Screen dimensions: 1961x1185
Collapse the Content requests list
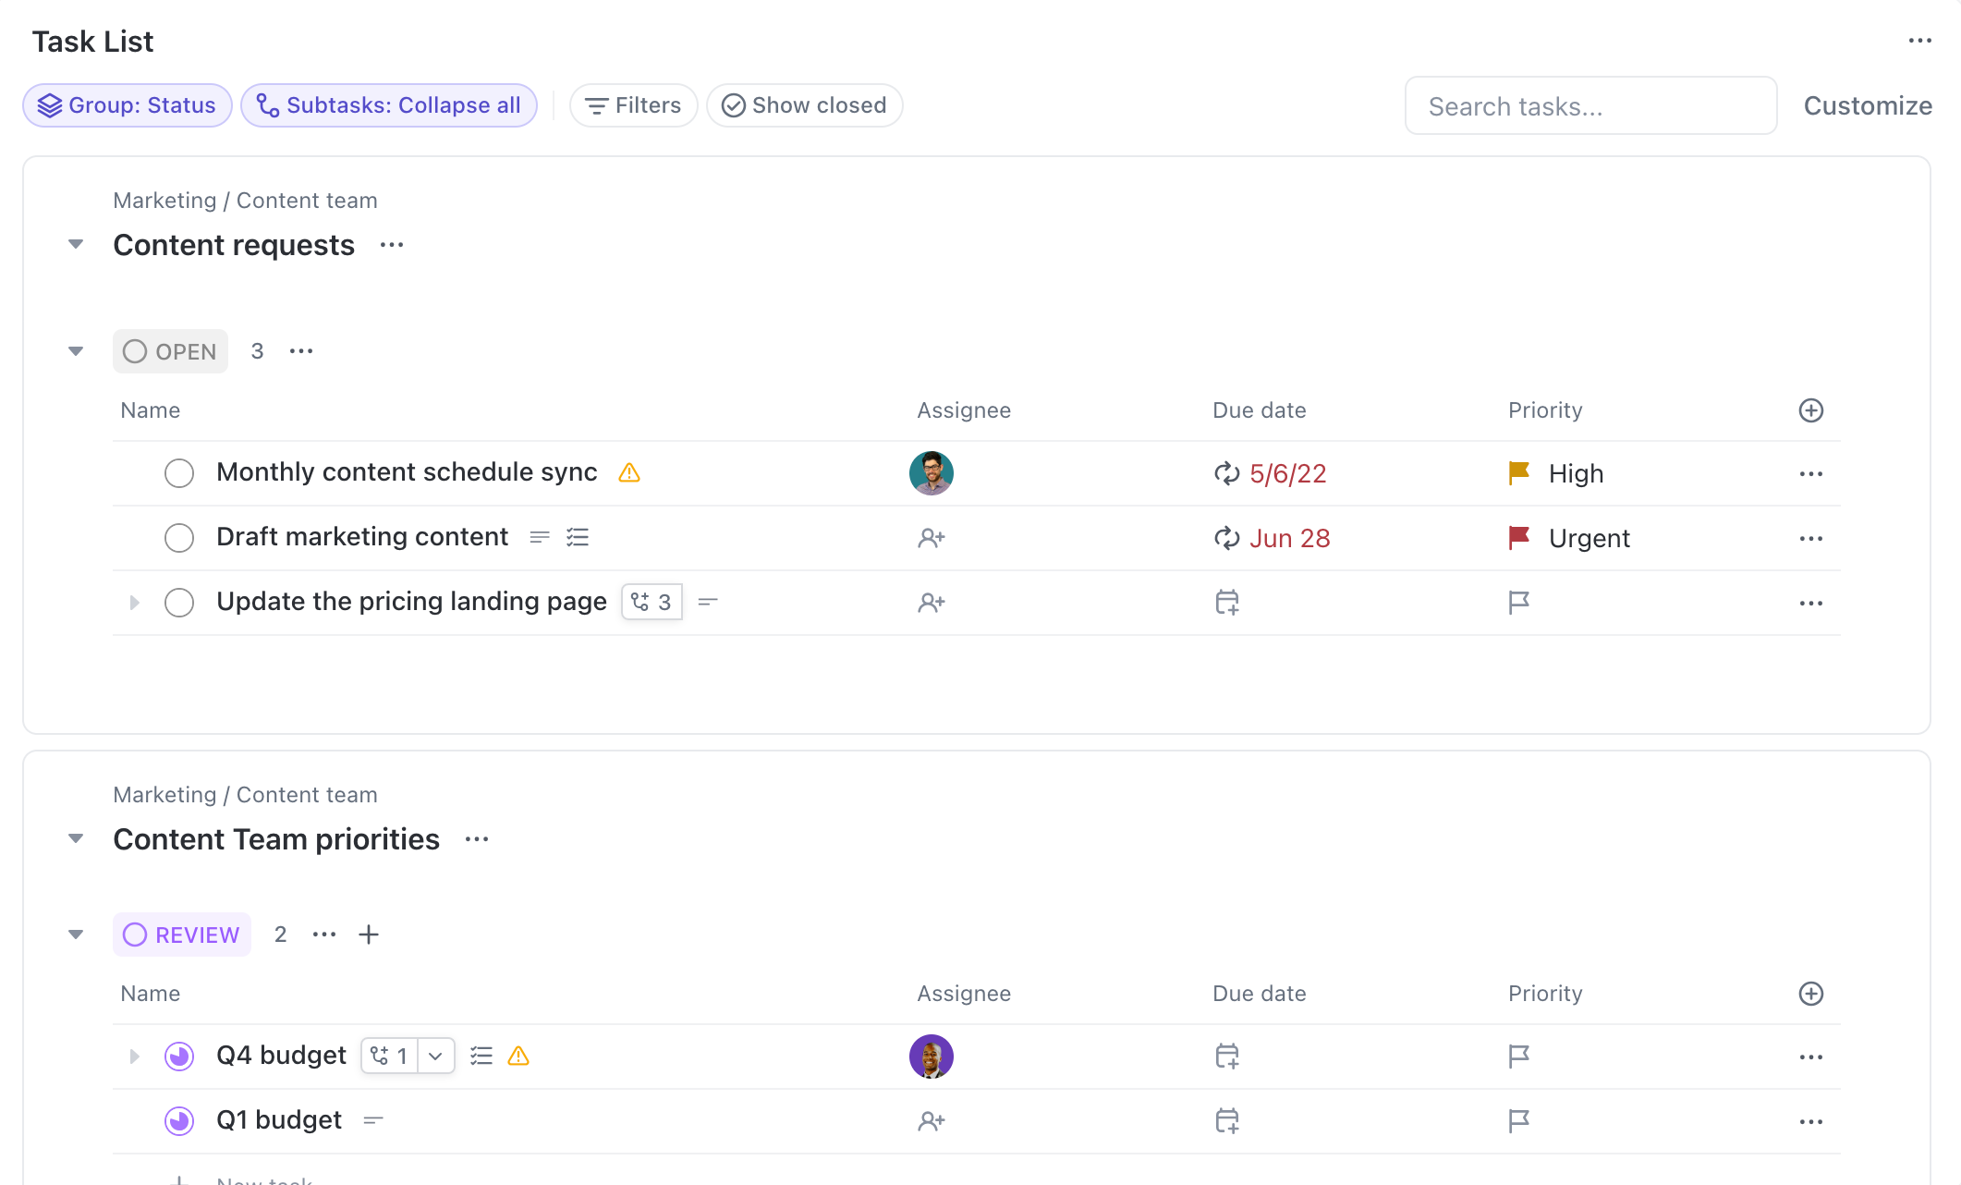(76, 245)
